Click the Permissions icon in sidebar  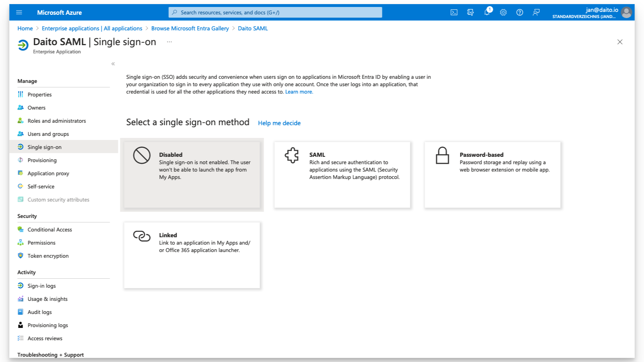point(21,243)
